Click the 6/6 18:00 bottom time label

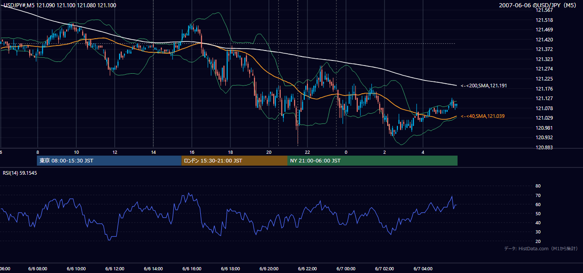230,268
